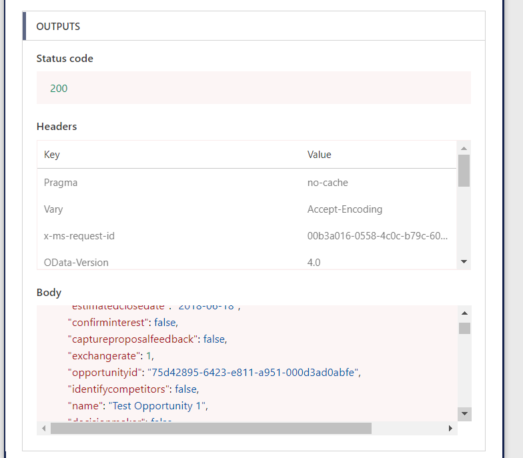Viewport: 523px width, 458px height.
Task: Click the Headers table scroll down arrow
Action: click(x=464, y=262)
